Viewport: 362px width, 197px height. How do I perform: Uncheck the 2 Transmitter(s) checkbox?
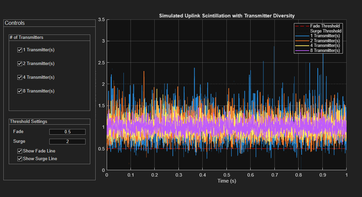[x=19, y=63]
